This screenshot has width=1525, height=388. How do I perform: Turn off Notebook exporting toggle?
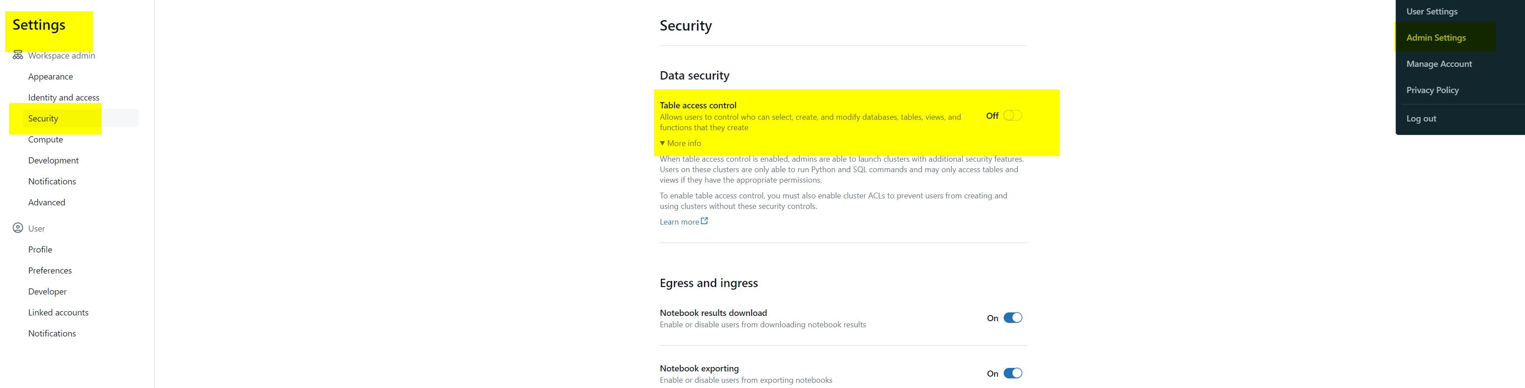coord(1012,373)
